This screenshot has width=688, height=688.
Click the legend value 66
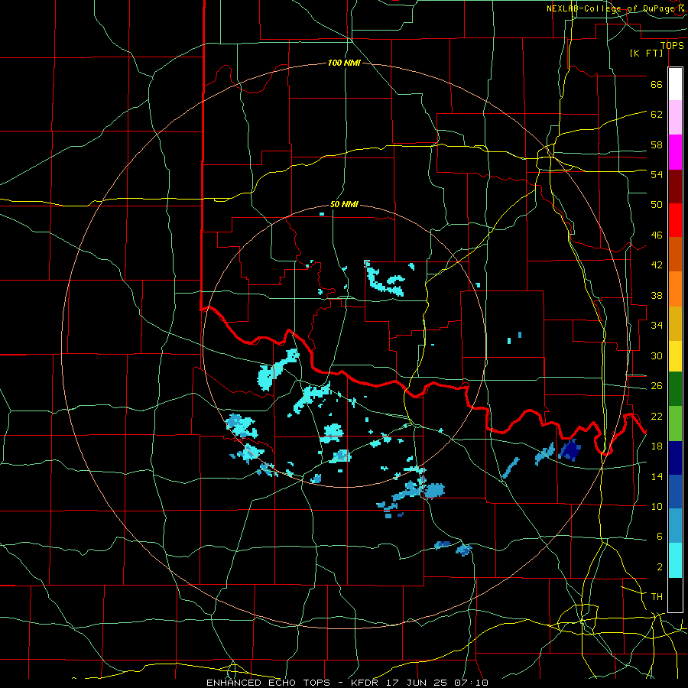click(657, 84)
